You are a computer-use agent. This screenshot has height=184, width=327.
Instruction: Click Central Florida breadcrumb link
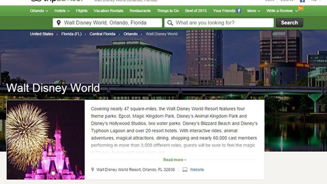(102, 34)
